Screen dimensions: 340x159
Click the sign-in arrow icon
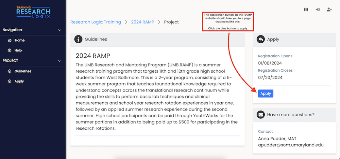point(317,9)
